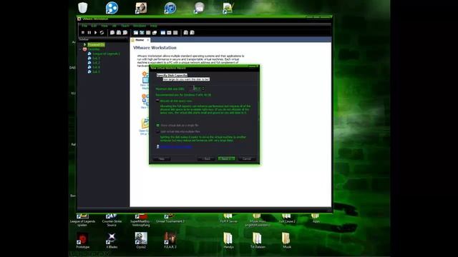This screenshot has height=257, width=458.
Task: Open the Counter-Strike Source desktop shortcut
Action: tap(112, 220)
